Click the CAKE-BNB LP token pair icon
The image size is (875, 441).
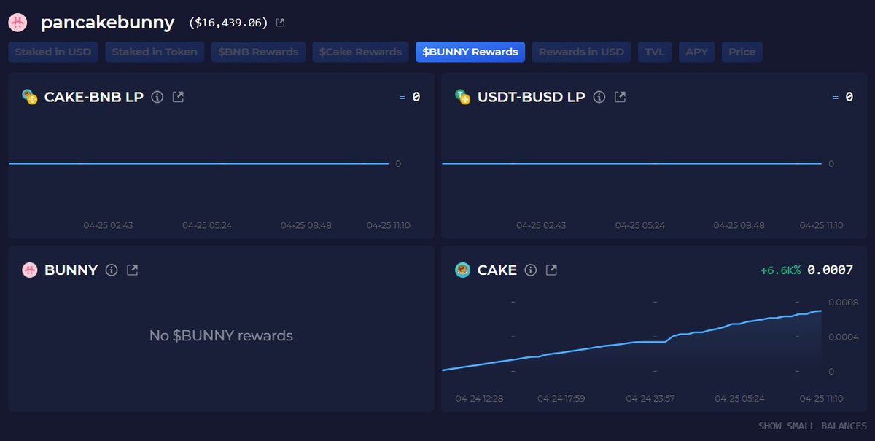pos(29,97)
